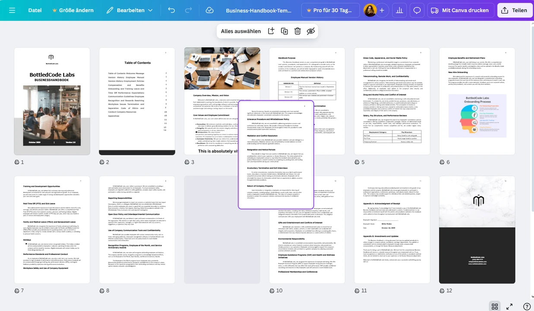Click the Teilen share button
Screen dimensions: 534x311
tap(515, 10)
